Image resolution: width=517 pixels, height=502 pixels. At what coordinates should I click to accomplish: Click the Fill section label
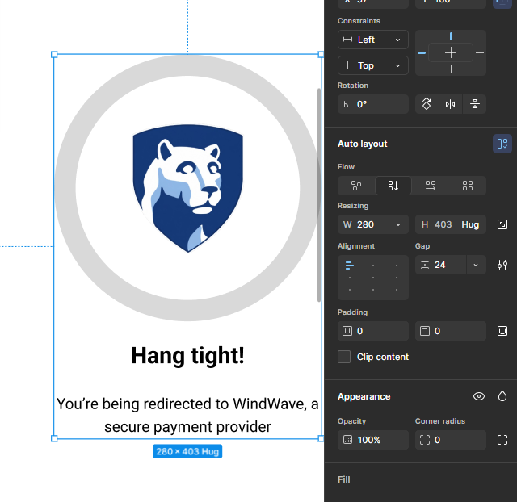pos(344,479)
